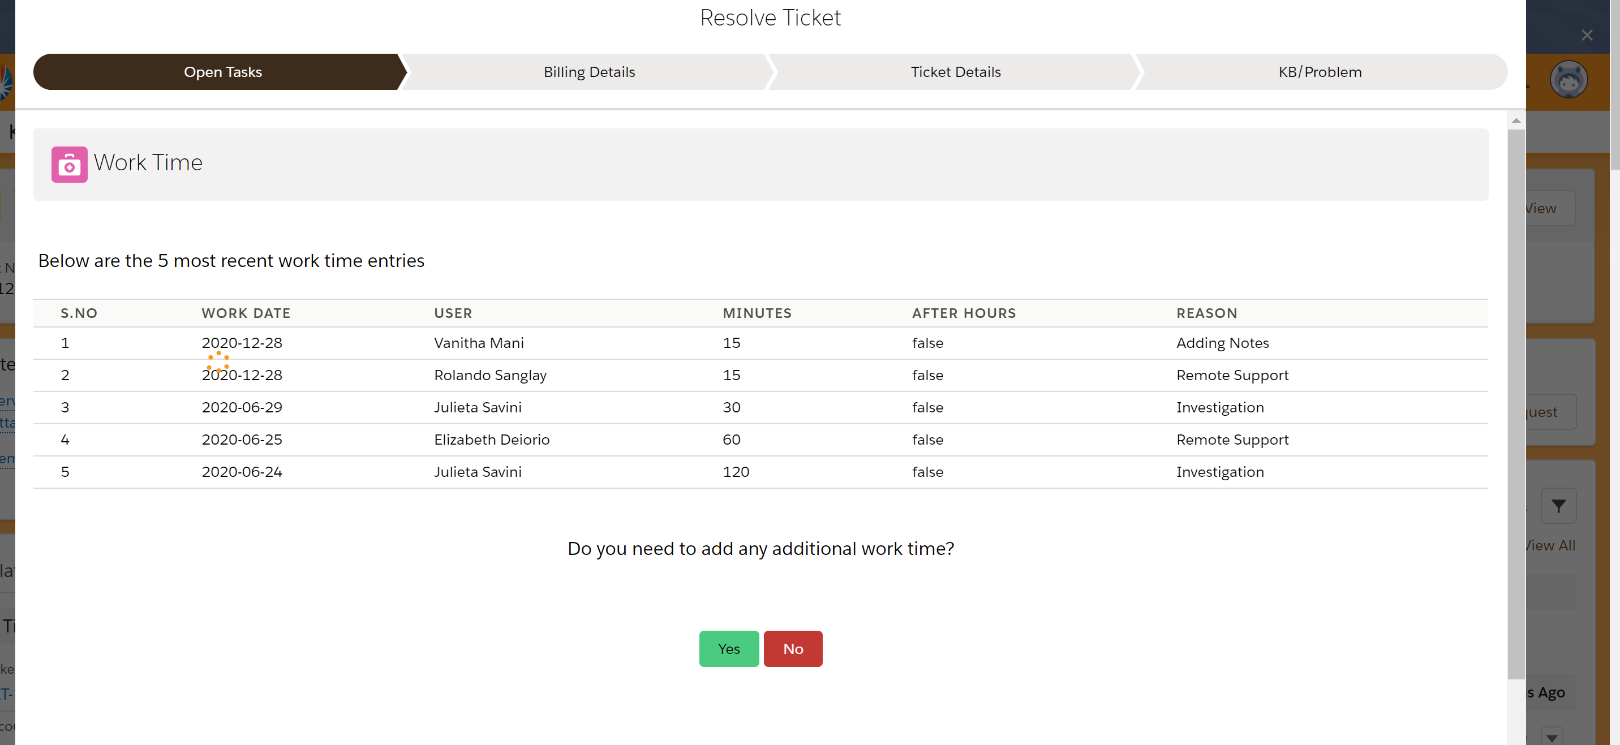Select the KB/Problem step
This screenshot has width=1620, height=745.
(1320, 72)
